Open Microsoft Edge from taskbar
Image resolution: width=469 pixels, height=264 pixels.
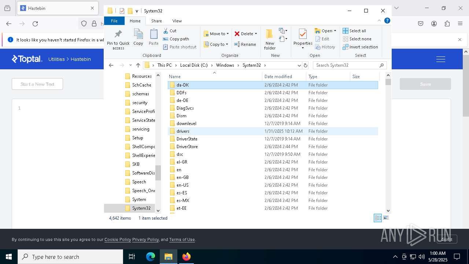coord(151,257)
